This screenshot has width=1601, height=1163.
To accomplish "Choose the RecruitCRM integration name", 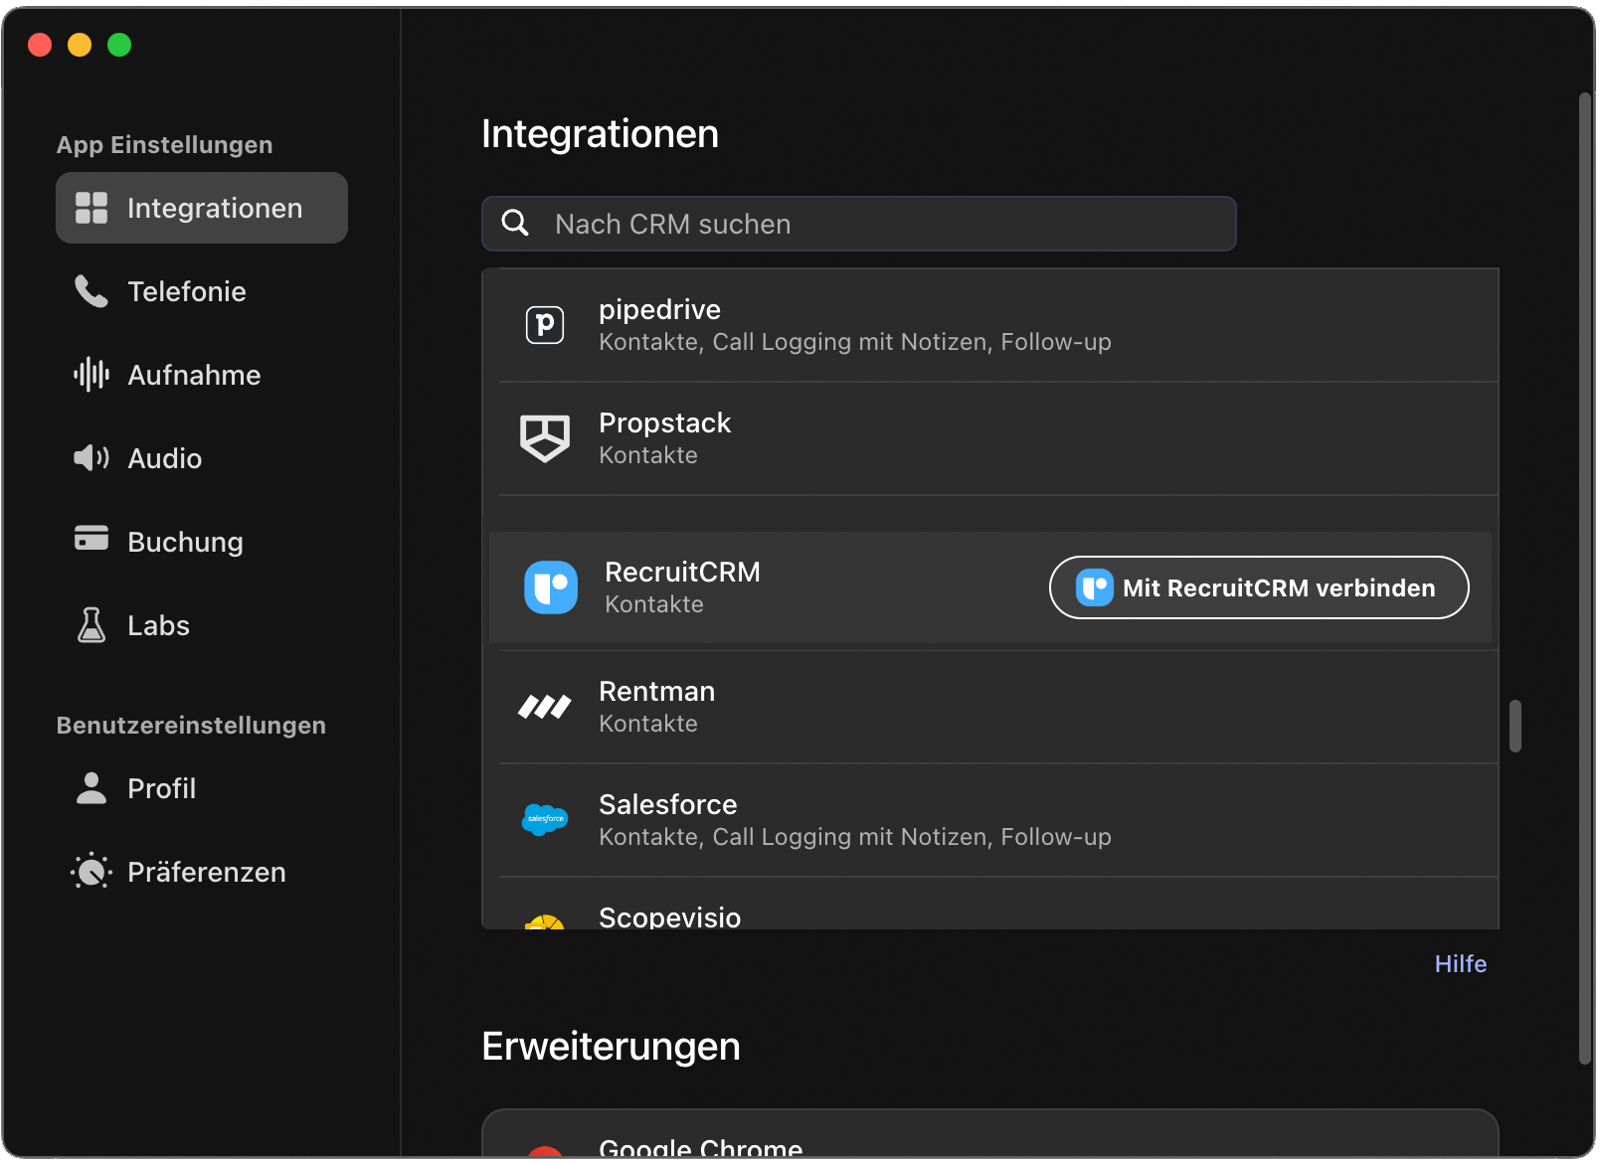I will pyautogui.click(x=682, y=572).
